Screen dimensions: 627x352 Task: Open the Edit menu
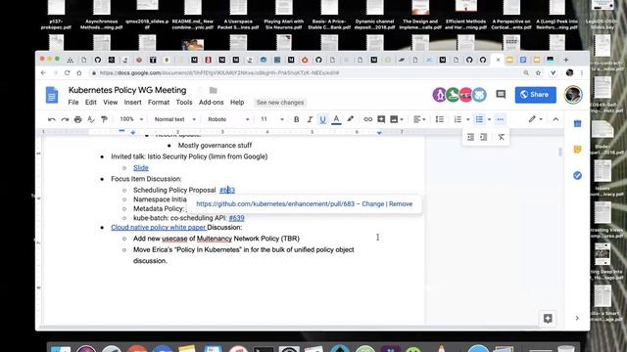[x=91, y=103]
